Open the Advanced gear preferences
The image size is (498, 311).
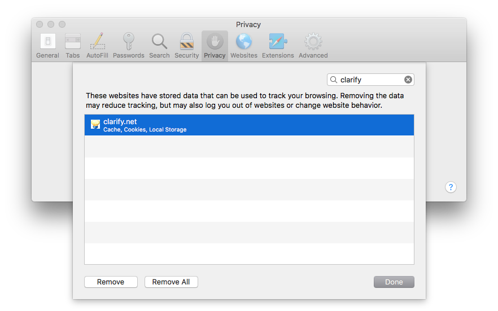click(x=313, y=46)
